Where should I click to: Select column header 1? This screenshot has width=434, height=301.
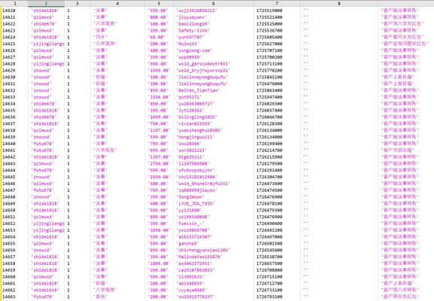(14, 3)
